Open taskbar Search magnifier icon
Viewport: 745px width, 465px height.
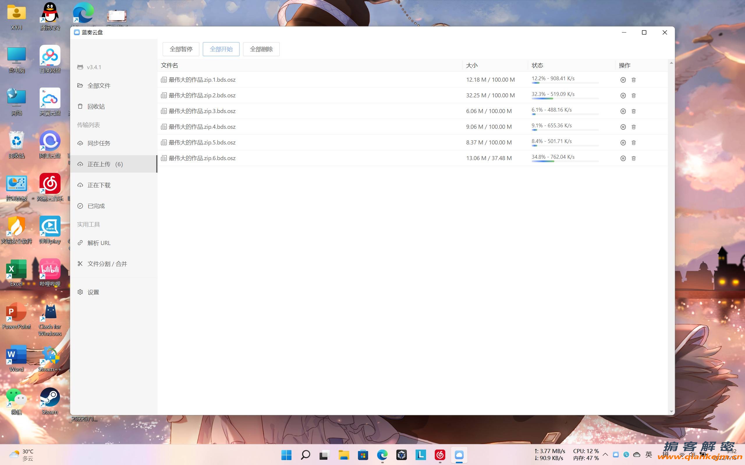click(305, 455)
